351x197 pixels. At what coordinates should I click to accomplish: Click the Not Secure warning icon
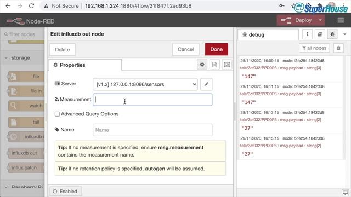pos(46,6)
